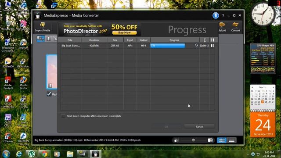Pause the Big Buck Bunny conversion
This screenshot has height=158, width=281.
(213, 46)
